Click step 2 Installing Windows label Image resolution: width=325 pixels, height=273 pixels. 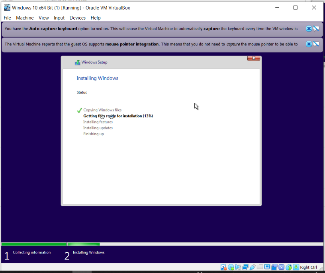tap(88, 252)
